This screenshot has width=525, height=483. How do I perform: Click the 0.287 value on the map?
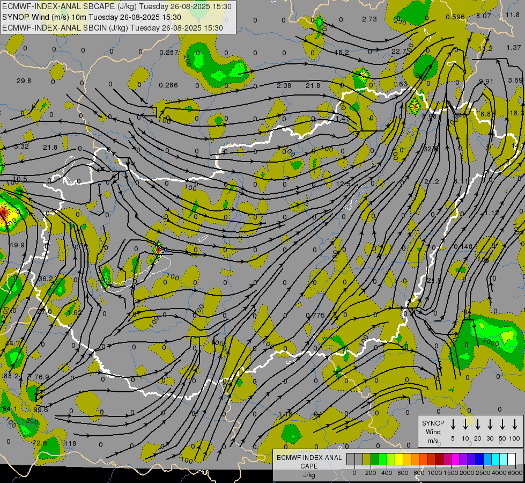(x=169, y=52)
